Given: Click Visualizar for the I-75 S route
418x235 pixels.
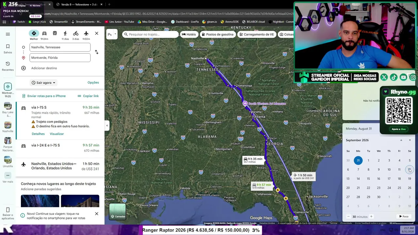Looking at the screenshot, I should tap(57, 134).
